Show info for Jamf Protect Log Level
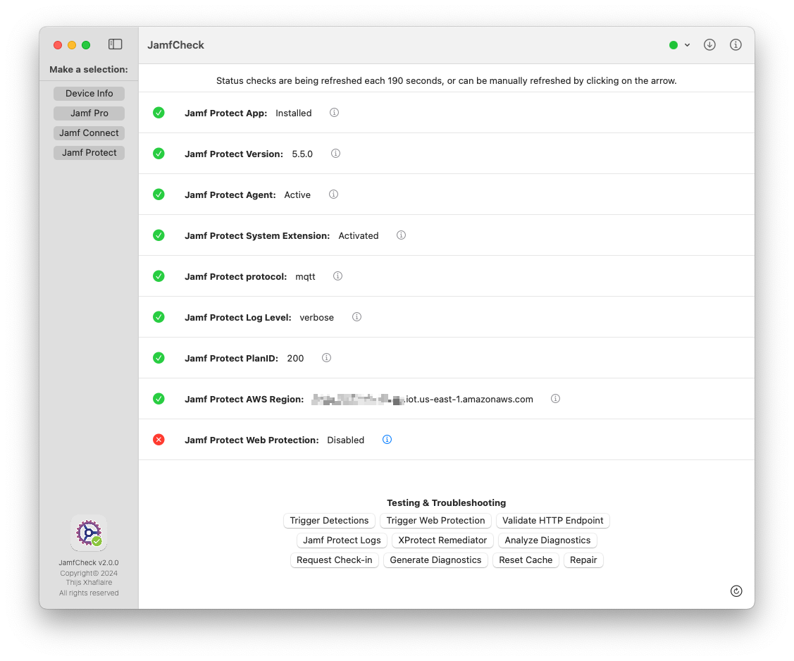The height and width of the screenshot is (661, 794). [356, 317]
